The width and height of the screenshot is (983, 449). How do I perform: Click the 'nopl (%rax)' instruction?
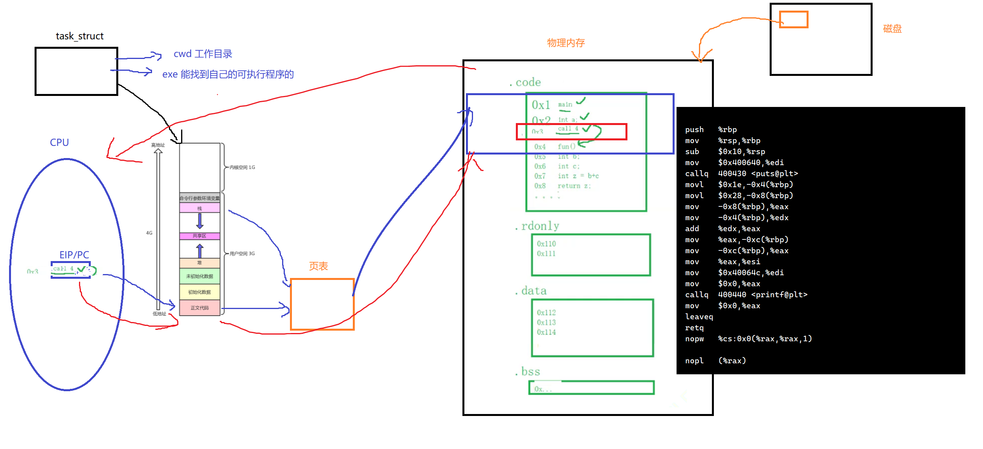pos(715,361)
